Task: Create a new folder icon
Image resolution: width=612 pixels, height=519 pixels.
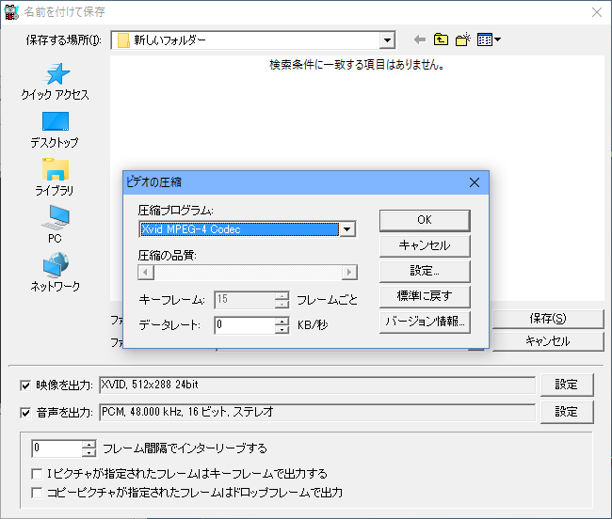Action: pyautogui.click(x=462, y=39)
